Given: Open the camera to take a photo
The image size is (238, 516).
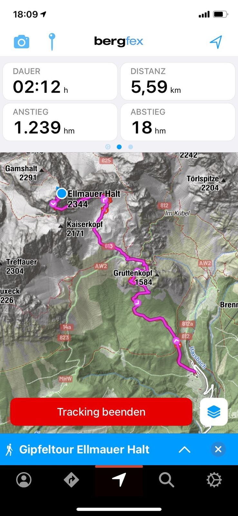Looking at the screenshot, I should pos(22,42).
